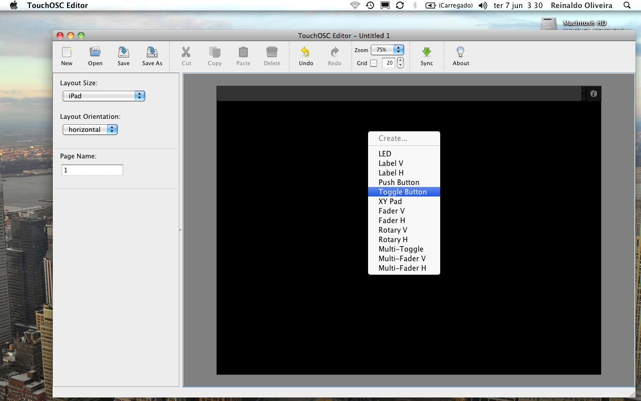Choose the Save As toolbar icon

click(152, 52)
